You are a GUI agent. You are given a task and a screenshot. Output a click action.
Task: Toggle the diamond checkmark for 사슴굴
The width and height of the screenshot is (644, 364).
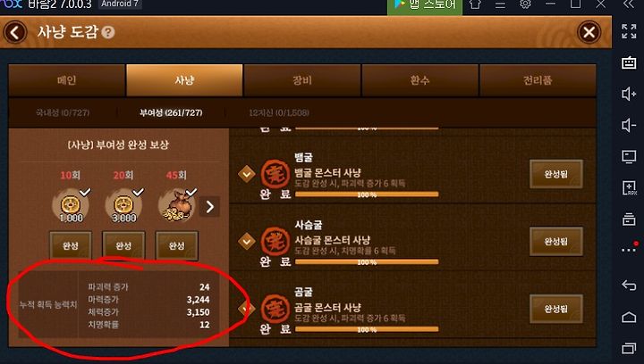pyautogui.click(x=247, y=242)
